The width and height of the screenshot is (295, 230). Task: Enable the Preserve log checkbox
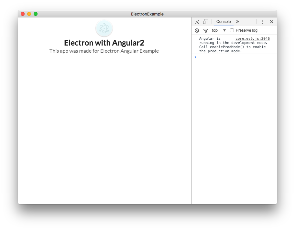point(232,30)
